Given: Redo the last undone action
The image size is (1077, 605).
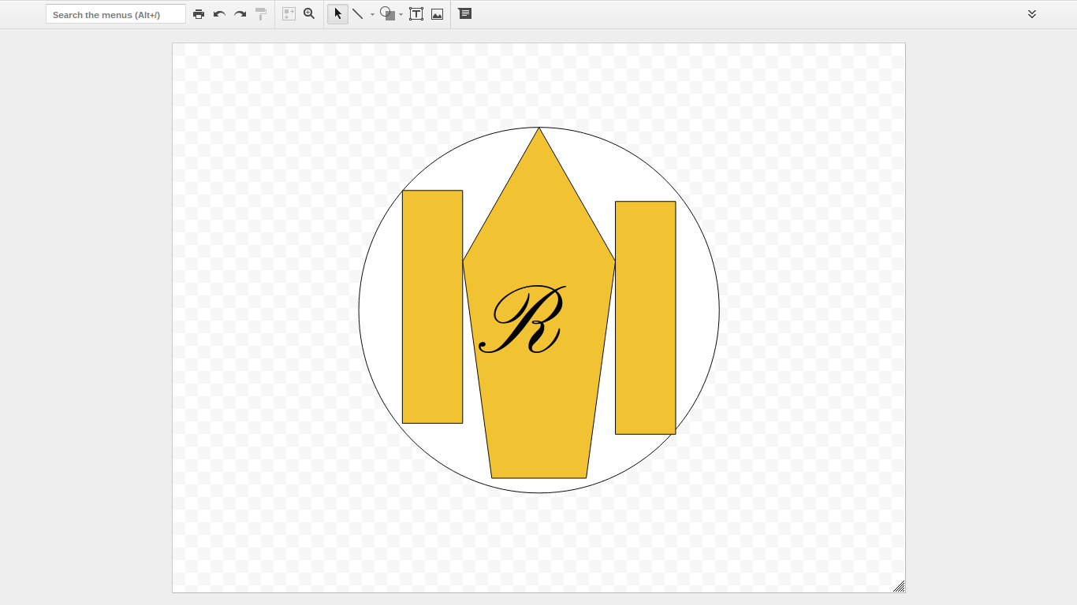Looking at the screenshot, I should tap(240, 14).
